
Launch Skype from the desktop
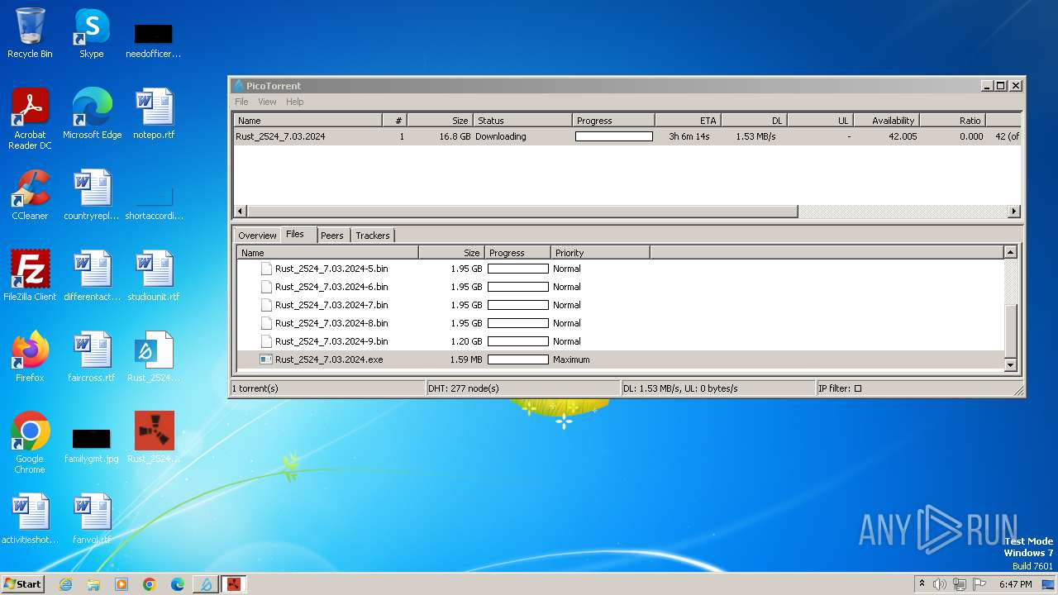(91, 33)
